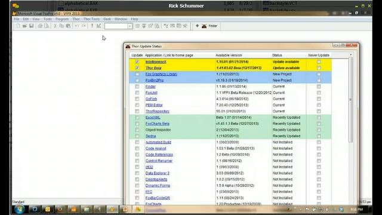Click the arrow icon left of Finder
This screenshot has height=215, width=382.
(x=197, y=26)
